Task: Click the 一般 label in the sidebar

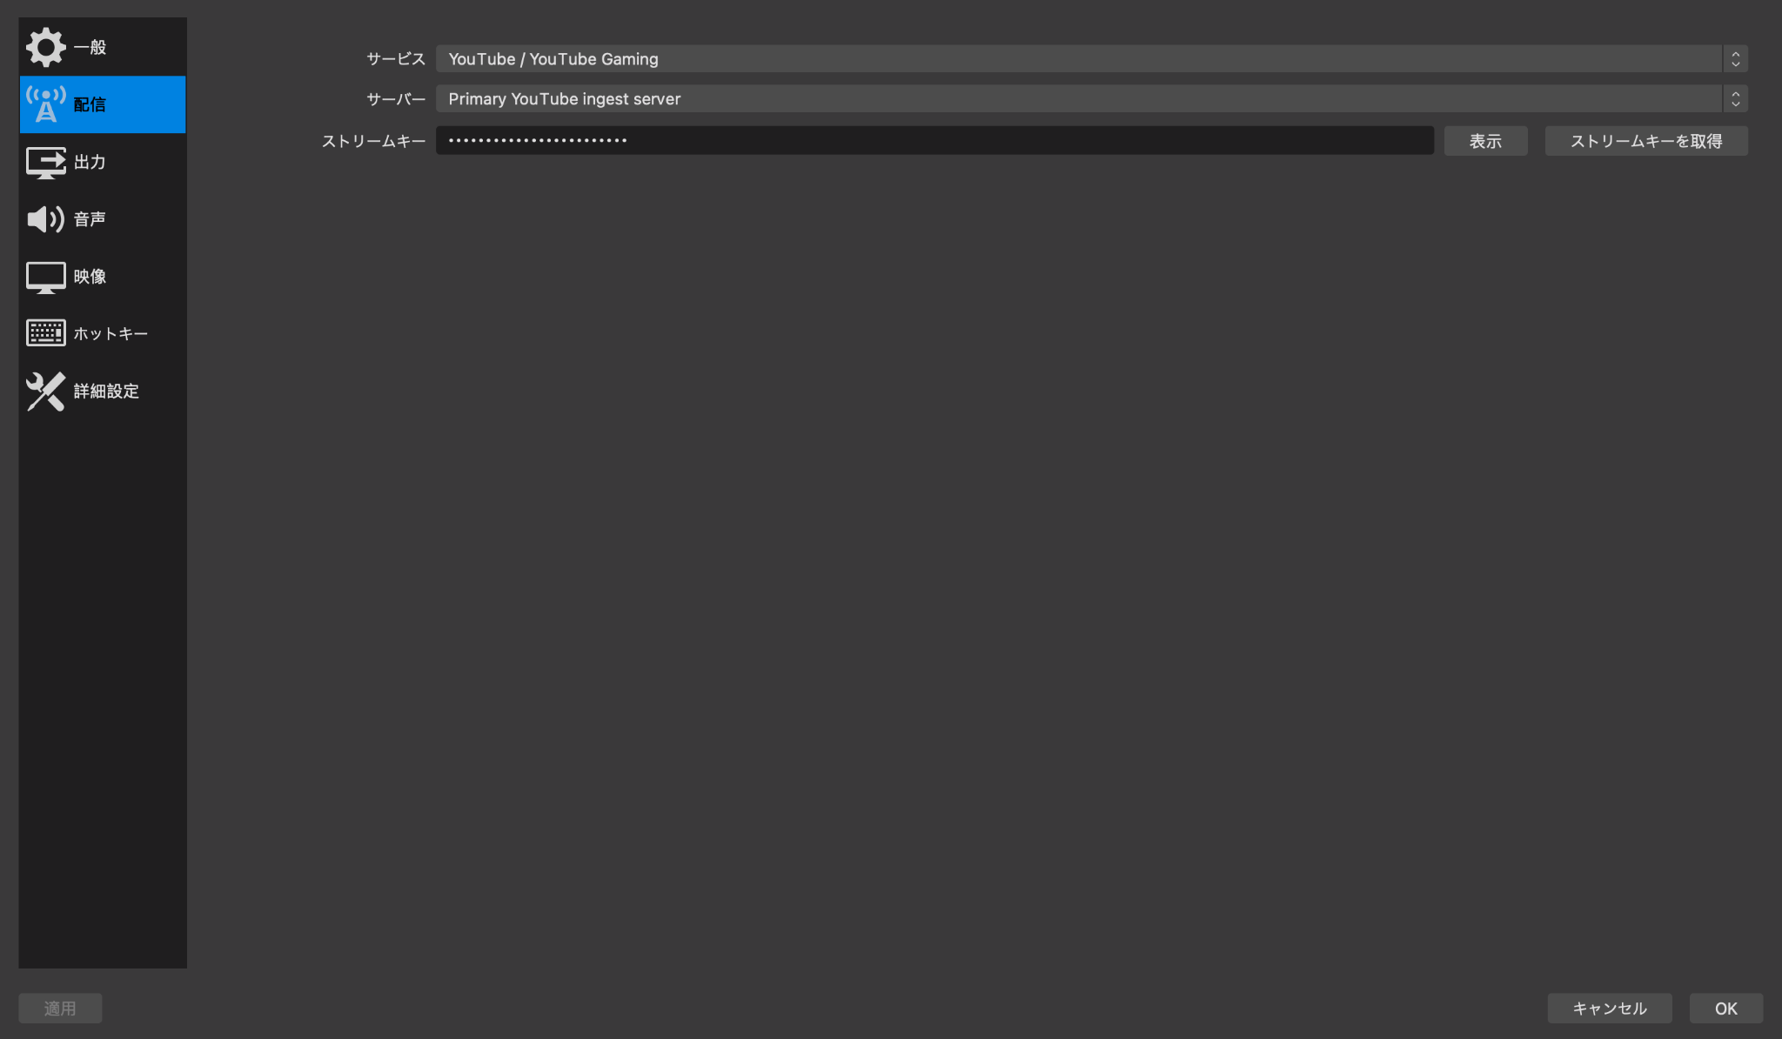Action: pos(90,47)
